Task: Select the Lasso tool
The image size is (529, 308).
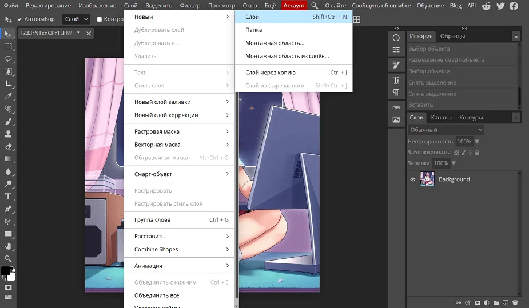Action: pos(8,59)
